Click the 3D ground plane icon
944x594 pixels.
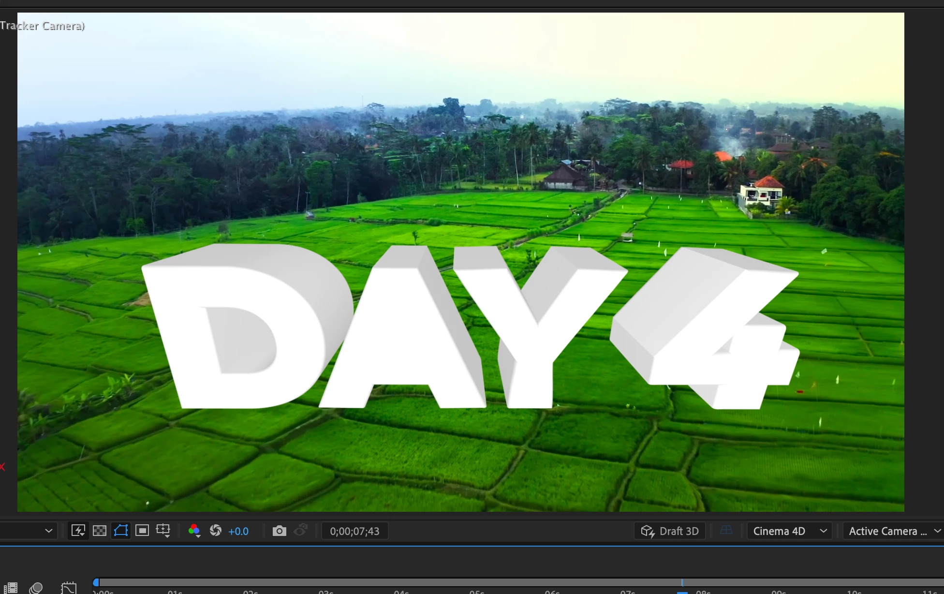coord(726,531)
